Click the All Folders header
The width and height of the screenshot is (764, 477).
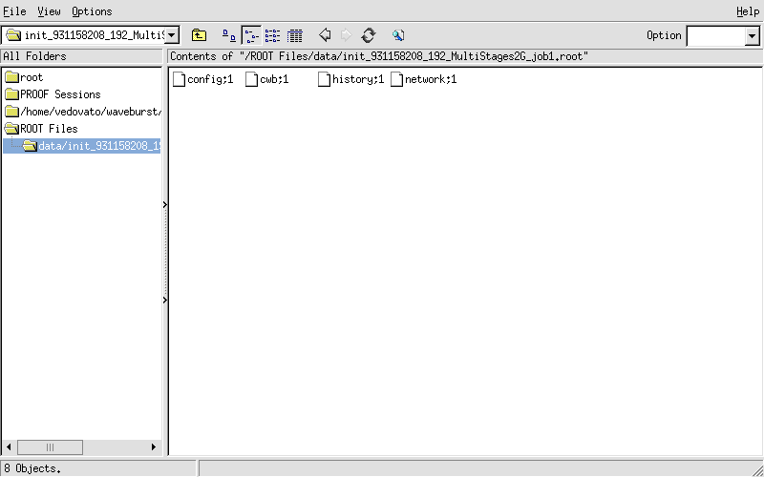click(x=81, y=56)
